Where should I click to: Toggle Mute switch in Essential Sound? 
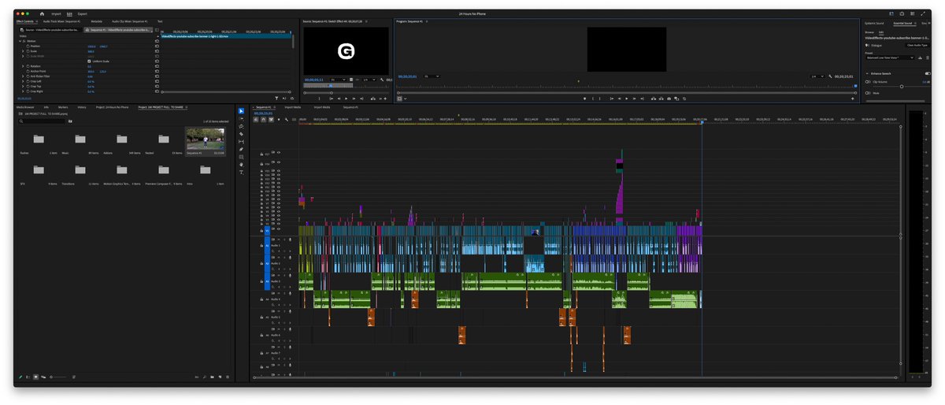(868, 93)
